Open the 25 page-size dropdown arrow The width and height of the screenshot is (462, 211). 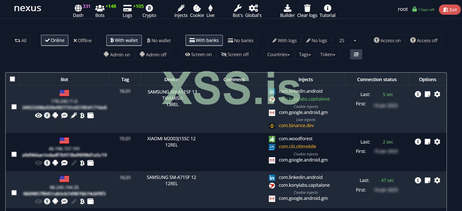click(355, 40)
